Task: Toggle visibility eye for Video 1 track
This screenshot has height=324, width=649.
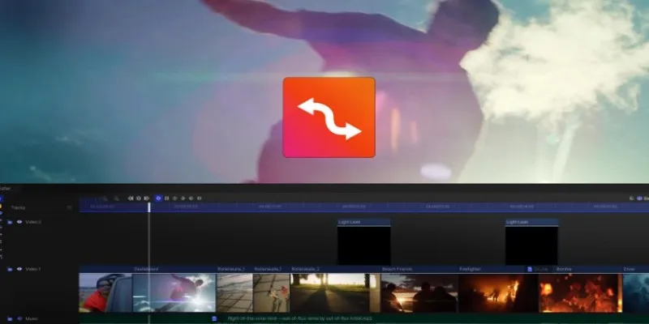Action: pos(19,269)
